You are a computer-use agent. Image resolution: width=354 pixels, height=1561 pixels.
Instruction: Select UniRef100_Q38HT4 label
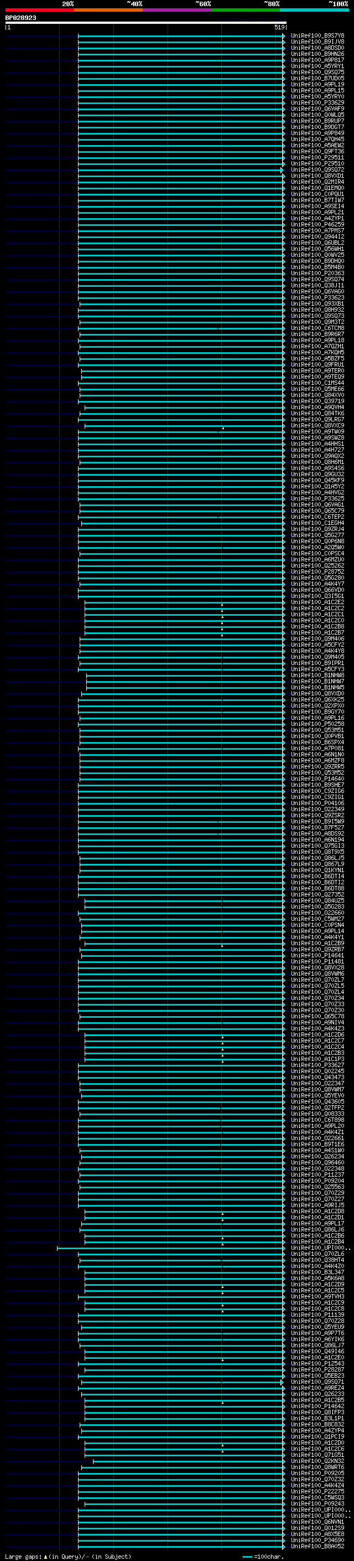point(317,1260)
